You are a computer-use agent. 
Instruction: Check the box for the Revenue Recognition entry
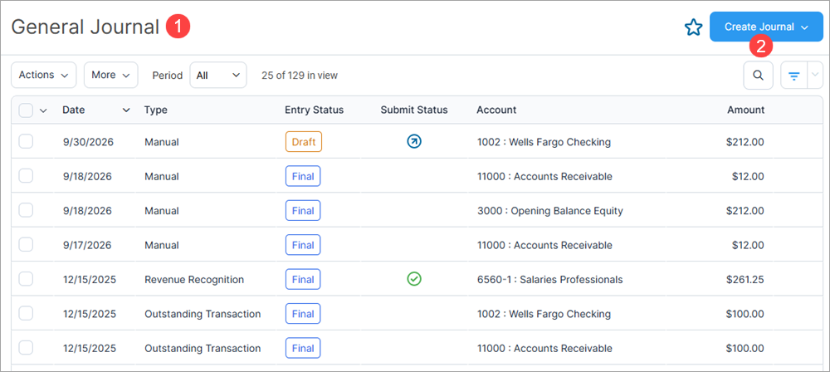(x=26, y=279)
